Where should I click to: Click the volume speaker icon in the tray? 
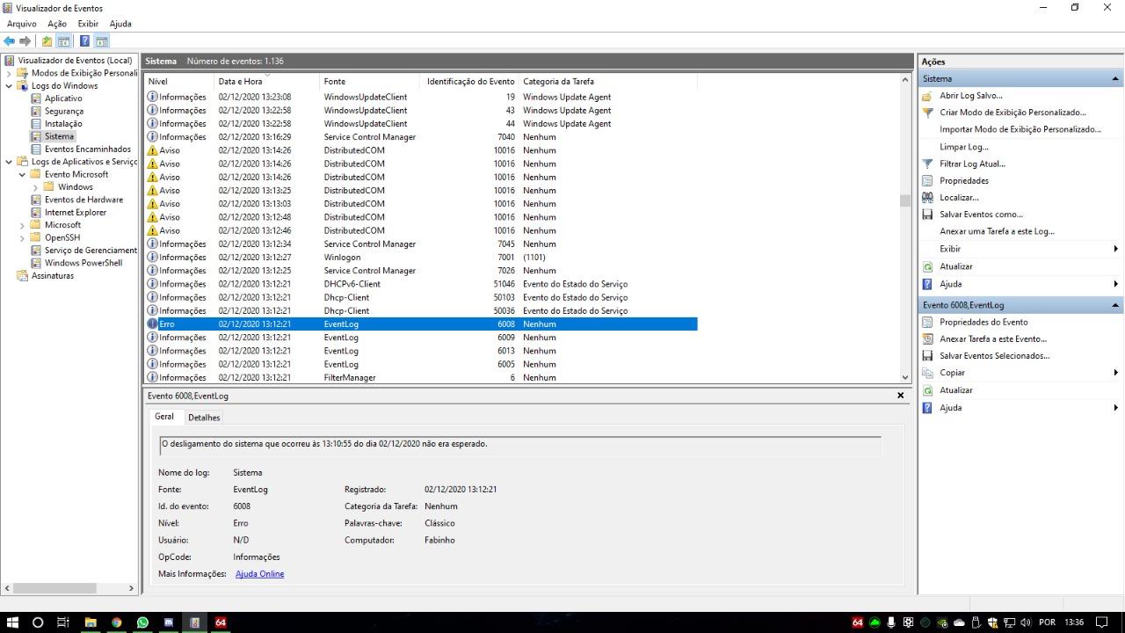(x=1025, y=622)
